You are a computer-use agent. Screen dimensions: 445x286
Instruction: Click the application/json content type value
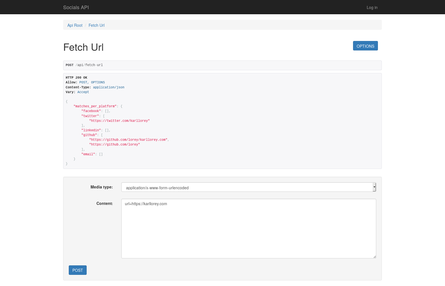tap(109, 88)
